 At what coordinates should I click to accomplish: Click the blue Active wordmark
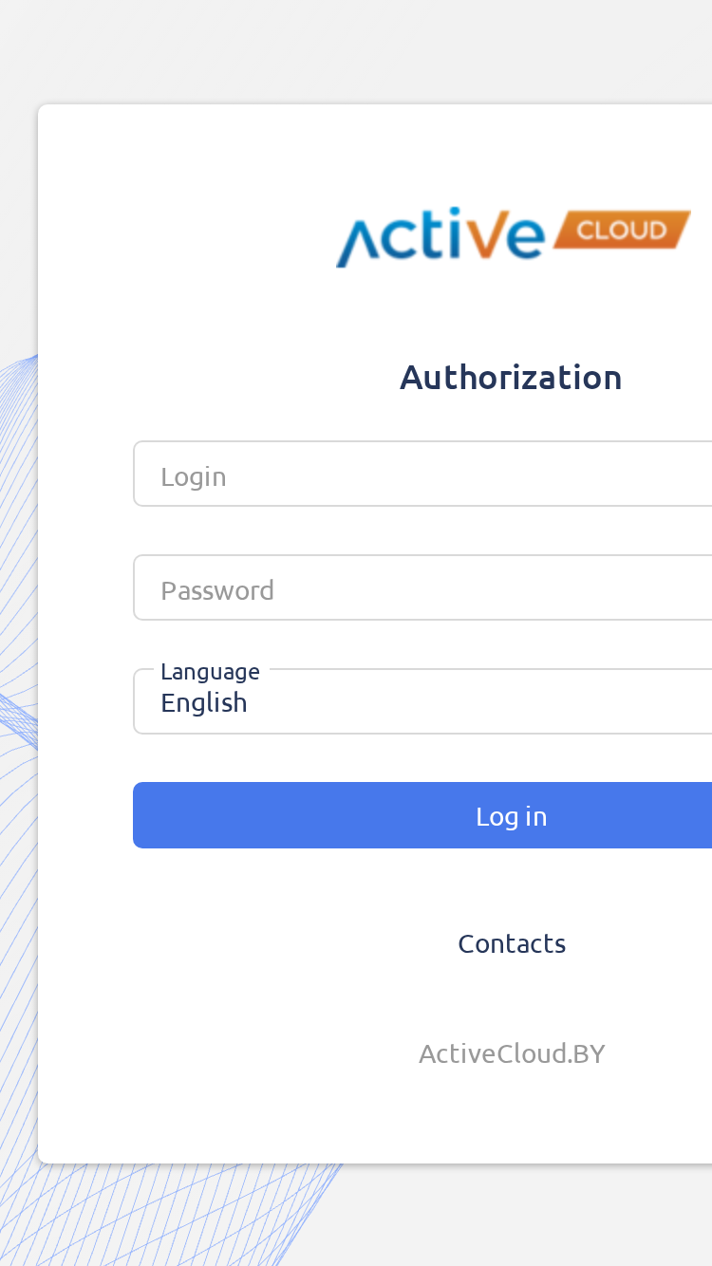coord(440,237)
